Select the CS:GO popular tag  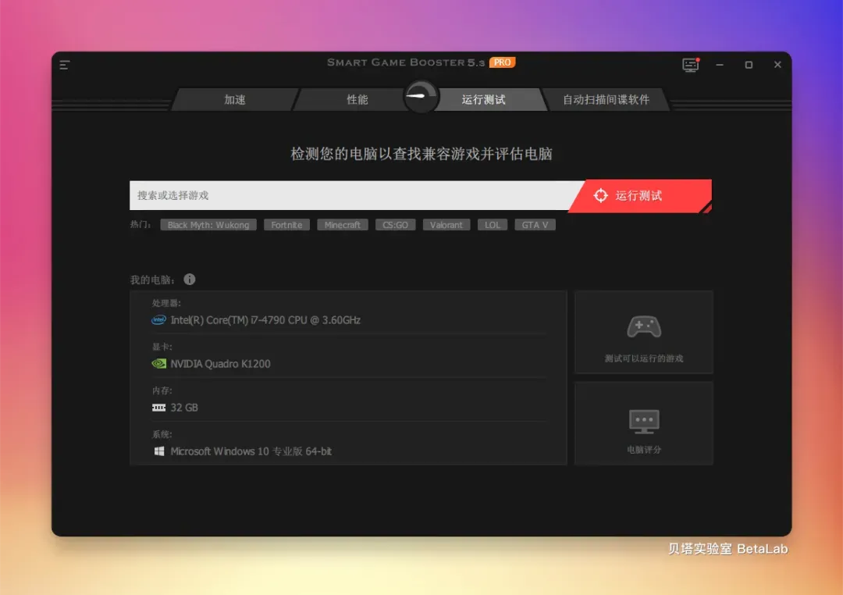[395, 225]
